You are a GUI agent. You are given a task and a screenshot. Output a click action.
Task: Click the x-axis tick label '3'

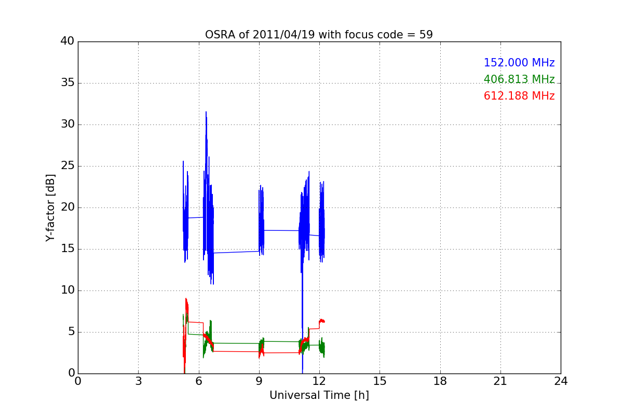(138, 381)
